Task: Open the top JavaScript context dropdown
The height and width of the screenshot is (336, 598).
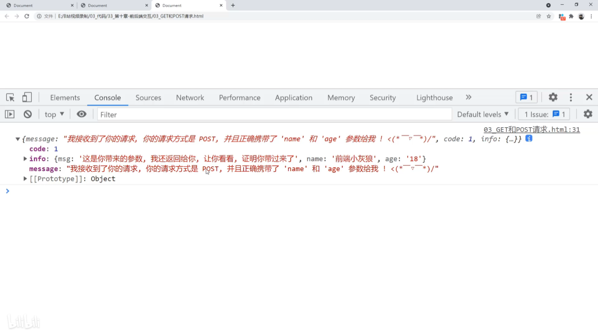Action: pos(54,114)
